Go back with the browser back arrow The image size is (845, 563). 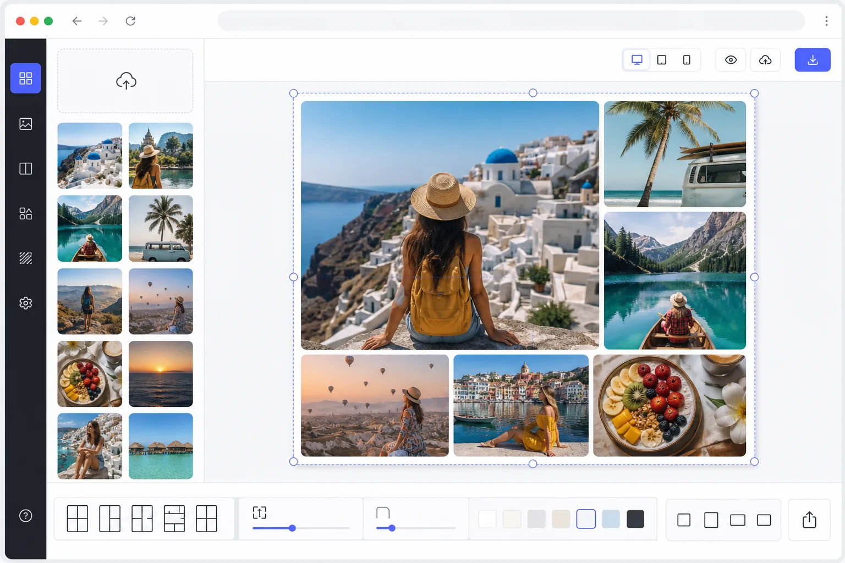click(x=77, y=21)
